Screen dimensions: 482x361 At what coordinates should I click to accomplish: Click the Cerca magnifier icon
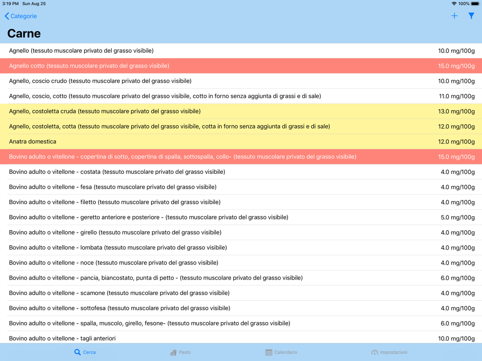(x=78, y=352)
